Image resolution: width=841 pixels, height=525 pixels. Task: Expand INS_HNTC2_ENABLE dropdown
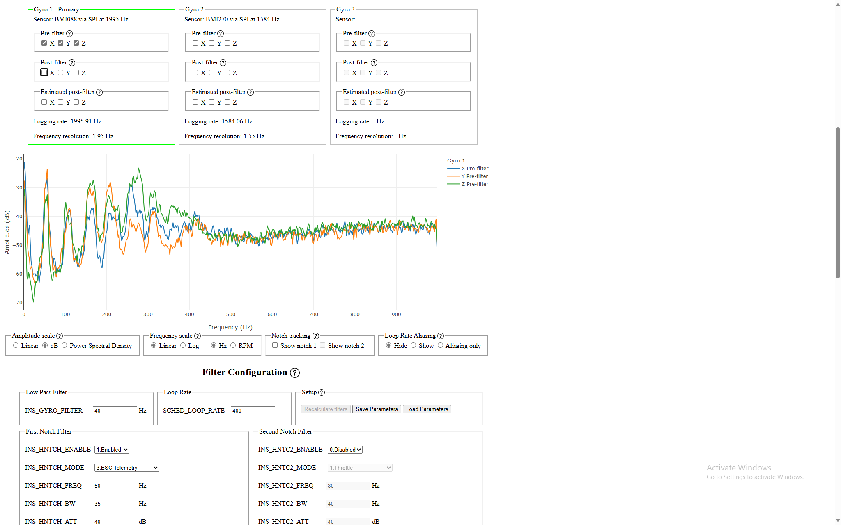(345, 450)
